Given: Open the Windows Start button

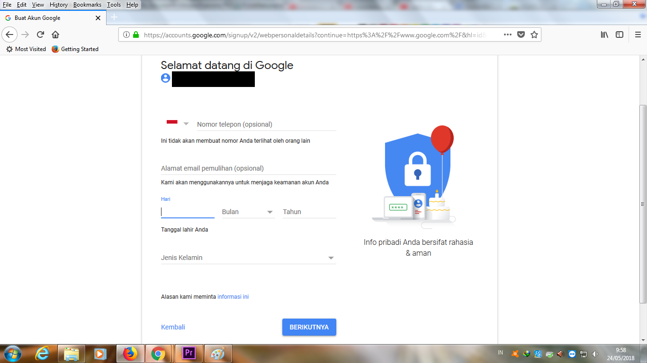Looking at the screenshot, I should pos(12,354).
